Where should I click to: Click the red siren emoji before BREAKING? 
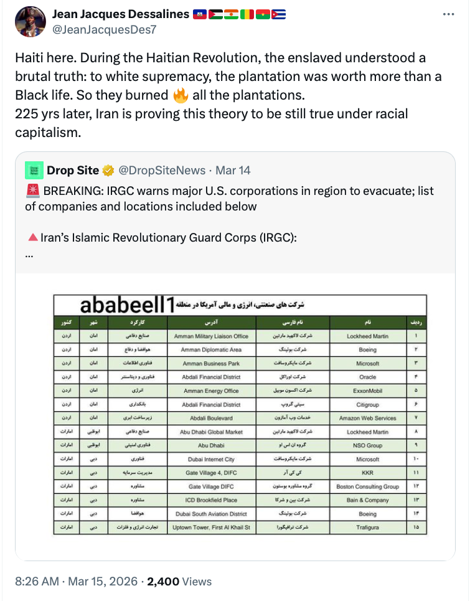tap(32, 191)
